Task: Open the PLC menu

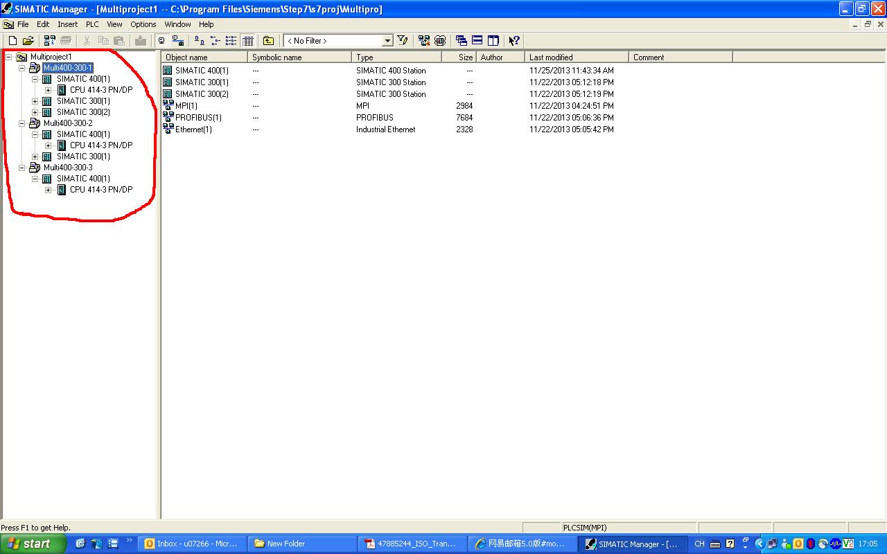Action: pyautogui.click(x=93, y=24)
